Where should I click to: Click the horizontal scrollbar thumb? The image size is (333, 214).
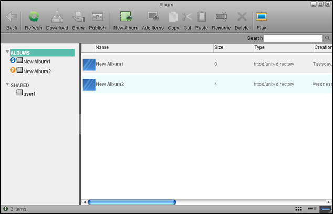[x=131, y=202]
